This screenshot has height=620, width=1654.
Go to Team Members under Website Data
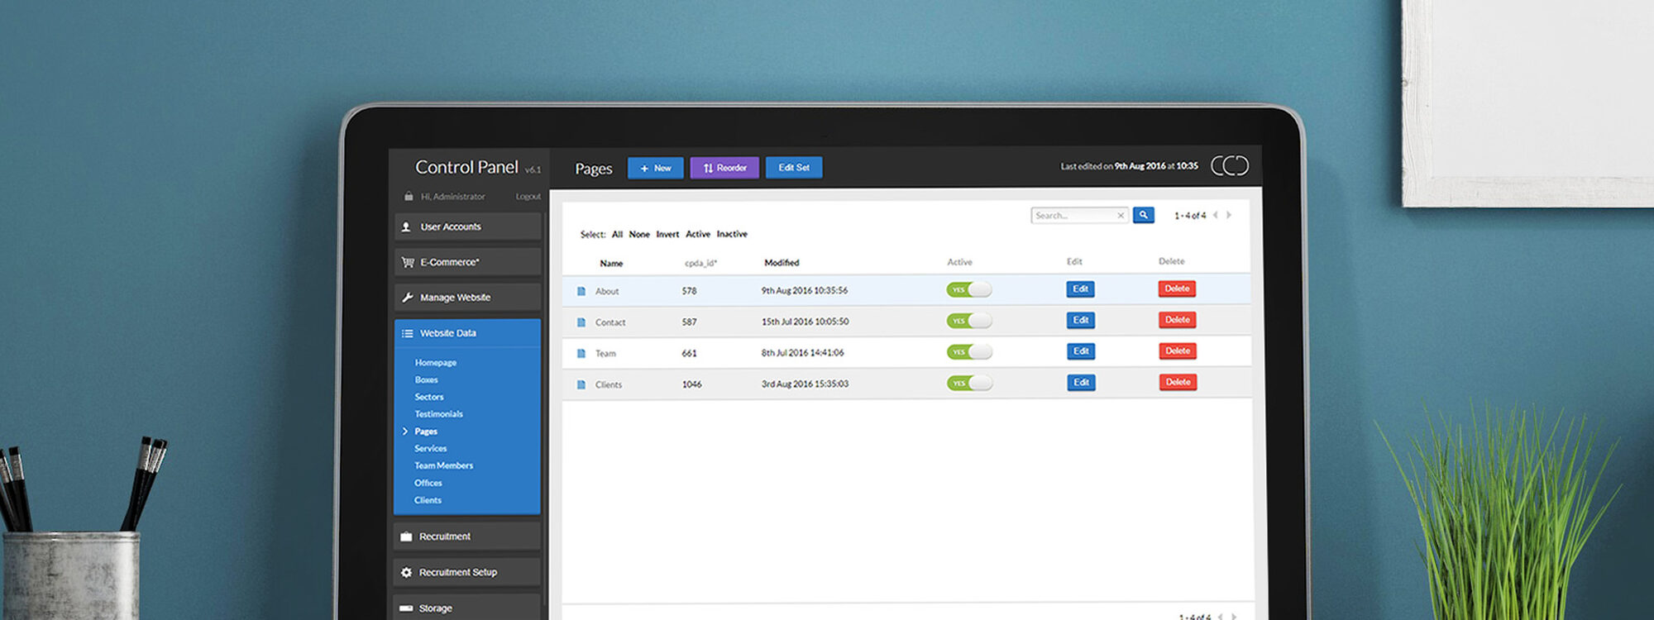point(444,466)
